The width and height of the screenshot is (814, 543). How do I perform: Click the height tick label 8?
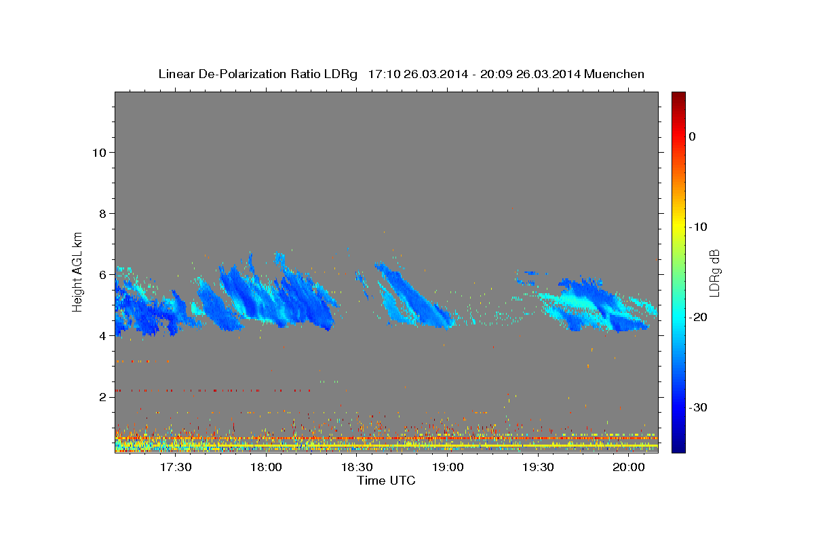pyautogui.click(x=103, y=214)
